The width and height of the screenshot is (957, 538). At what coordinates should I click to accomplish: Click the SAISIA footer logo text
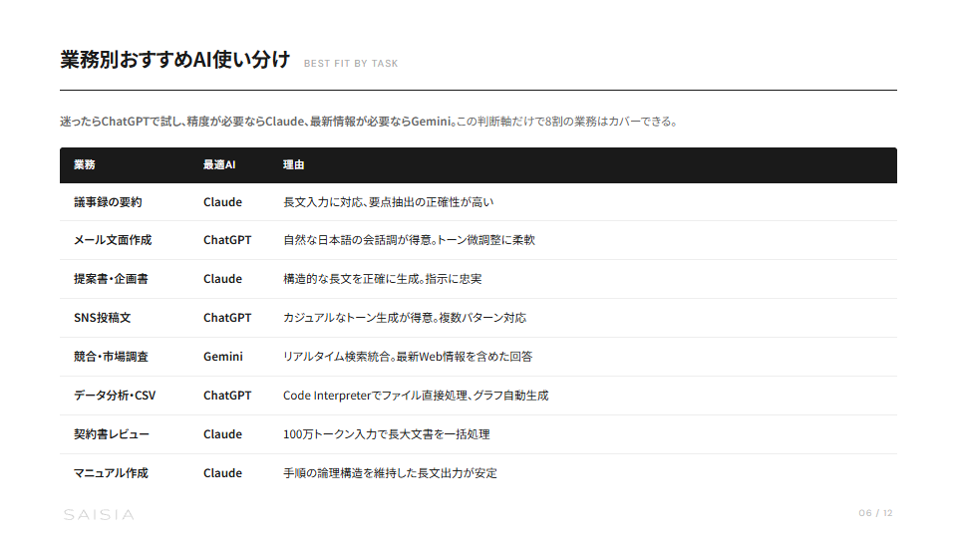(99, 515)
